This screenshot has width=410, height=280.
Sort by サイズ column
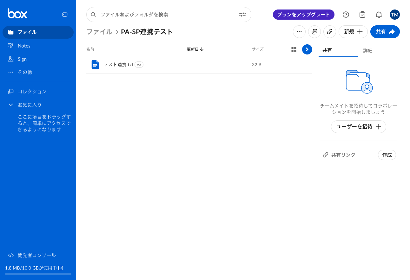click(258, 49)
